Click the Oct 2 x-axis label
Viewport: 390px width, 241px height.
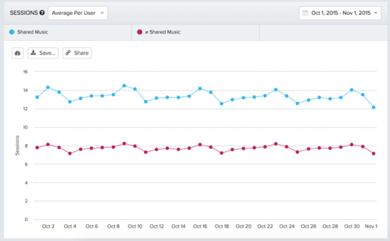click(48, 226)
